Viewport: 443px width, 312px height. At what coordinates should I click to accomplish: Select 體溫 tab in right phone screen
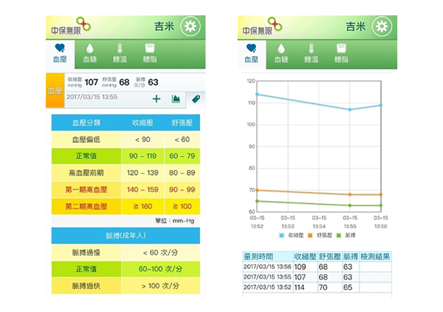pyautogui.click(x=311, y=54)
